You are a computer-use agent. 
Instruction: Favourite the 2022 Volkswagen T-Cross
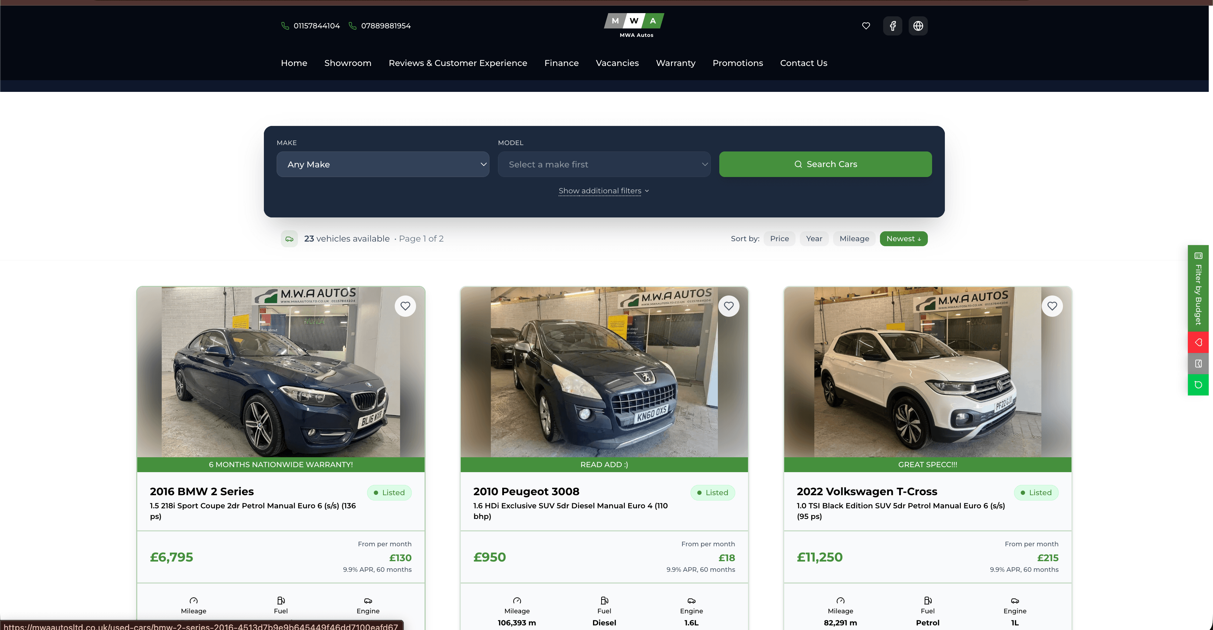click(x=1052, y=306)
